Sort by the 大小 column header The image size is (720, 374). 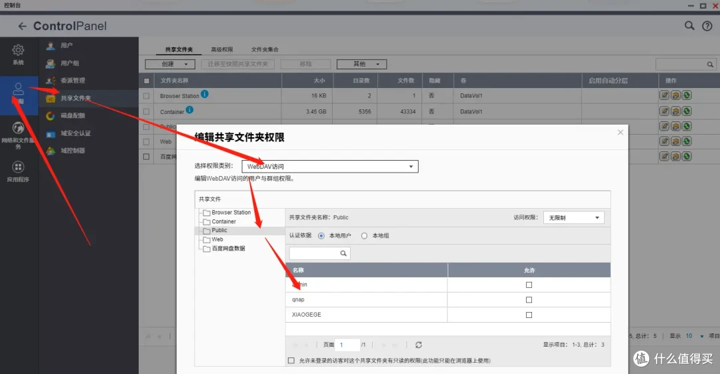(x=307, y=81)
